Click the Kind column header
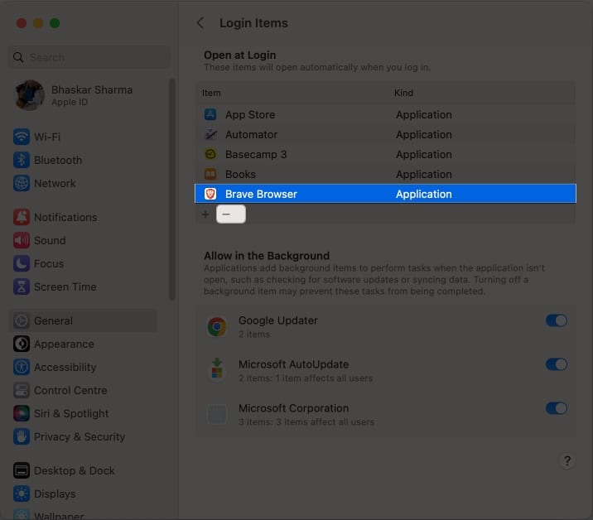This screenshot has height=520, width=593. (403, 93)
